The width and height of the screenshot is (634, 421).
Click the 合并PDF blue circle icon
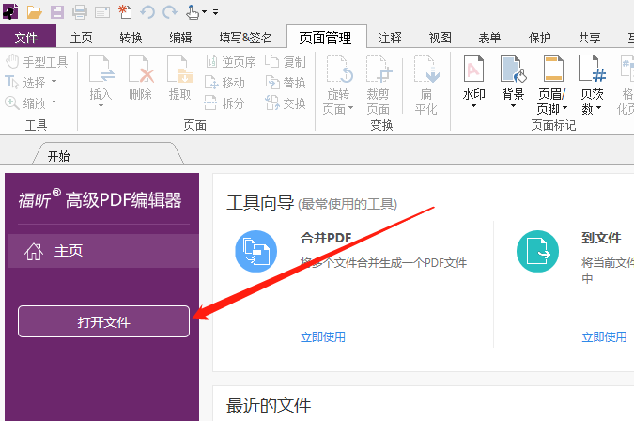(x=255, y=251)
